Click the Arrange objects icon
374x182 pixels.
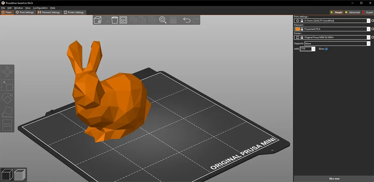[123, 20]
